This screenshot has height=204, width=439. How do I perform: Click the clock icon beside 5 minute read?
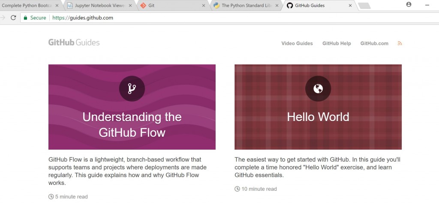51,197
